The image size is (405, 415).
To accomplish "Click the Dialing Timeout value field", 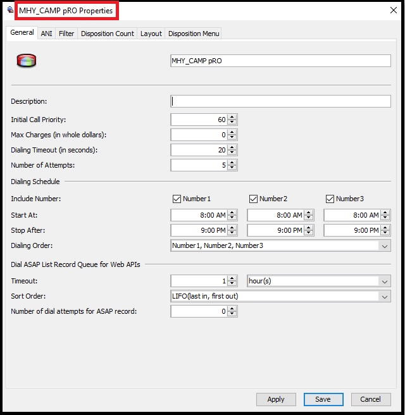I will click(199, 150).
